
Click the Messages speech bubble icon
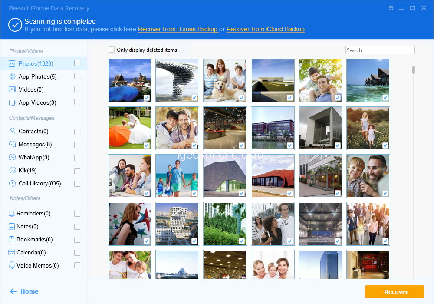(12, 145)
